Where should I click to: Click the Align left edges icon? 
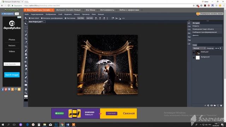coord(96,18)
